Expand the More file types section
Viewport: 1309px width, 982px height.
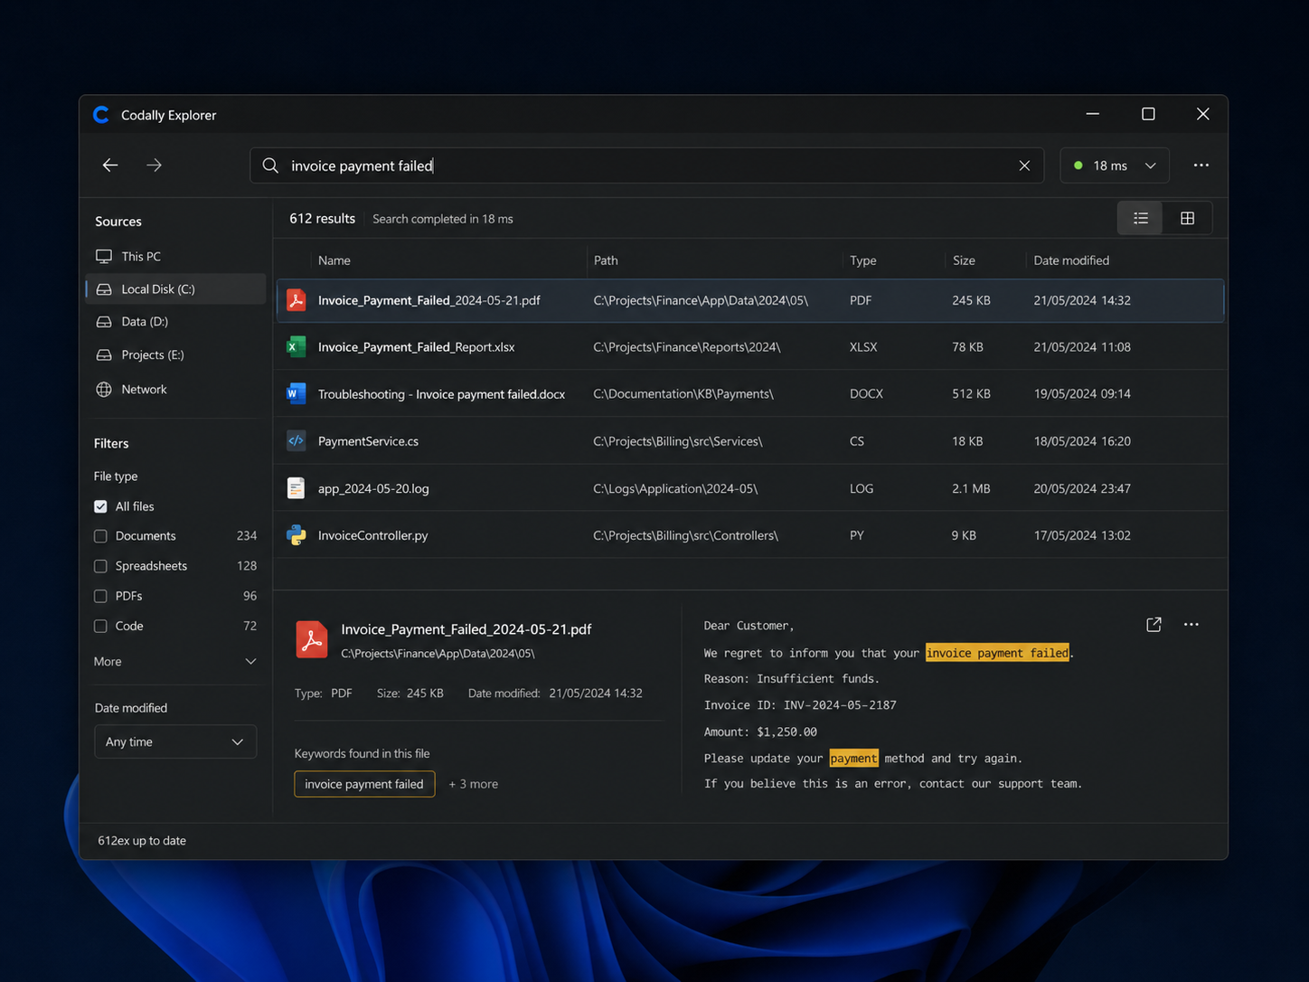pos(175,662)
